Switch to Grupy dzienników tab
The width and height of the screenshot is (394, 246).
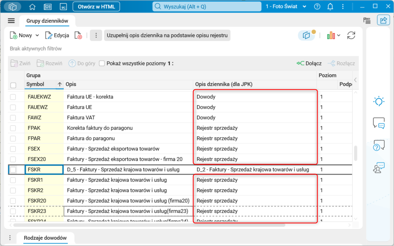(x=47, y=21)
